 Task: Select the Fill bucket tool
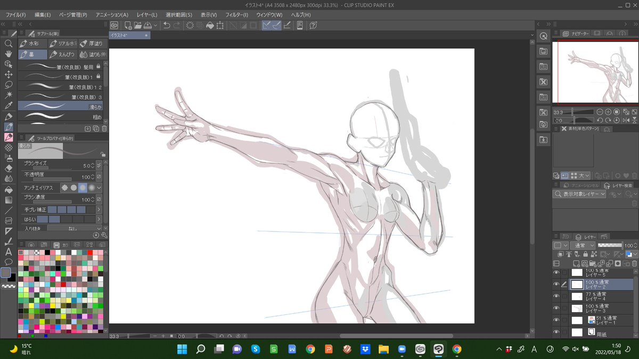[x=9, y=189]
